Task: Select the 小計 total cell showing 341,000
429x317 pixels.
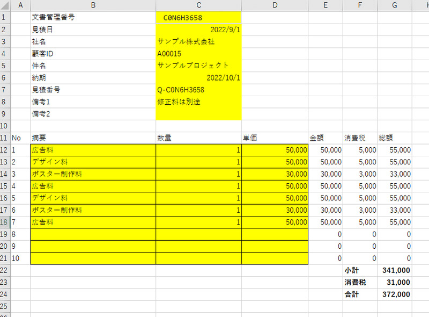Action: tap(397, 270)
